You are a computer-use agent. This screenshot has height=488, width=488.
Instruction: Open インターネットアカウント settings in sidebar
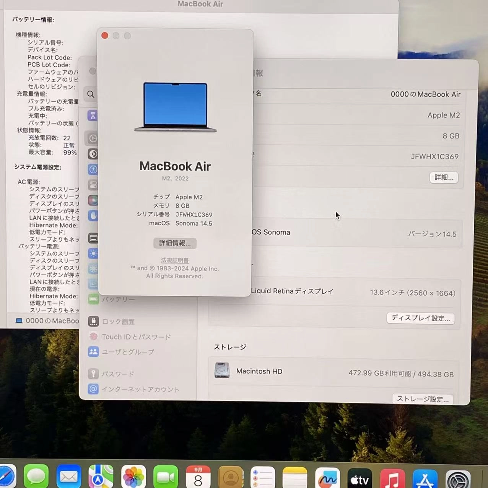click(x=133, y=389)
